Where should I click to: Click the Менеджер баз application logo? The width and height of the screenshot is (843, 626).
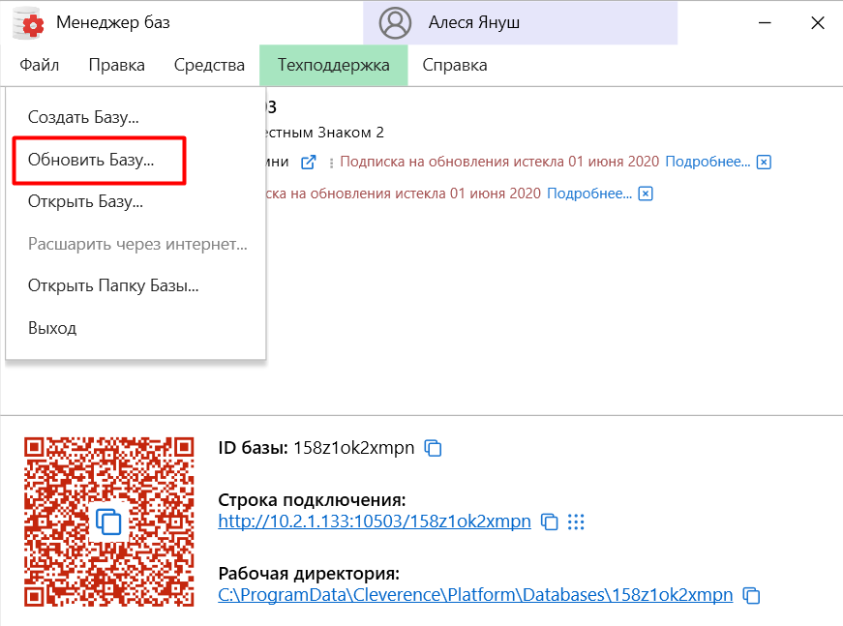(28, 22)
